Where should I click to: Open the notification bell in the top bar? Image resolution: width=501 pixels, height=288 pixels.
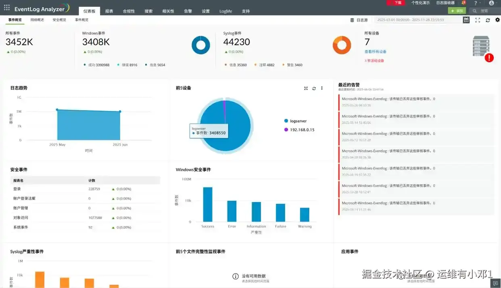pyautogui.click(x=463, y=3)
